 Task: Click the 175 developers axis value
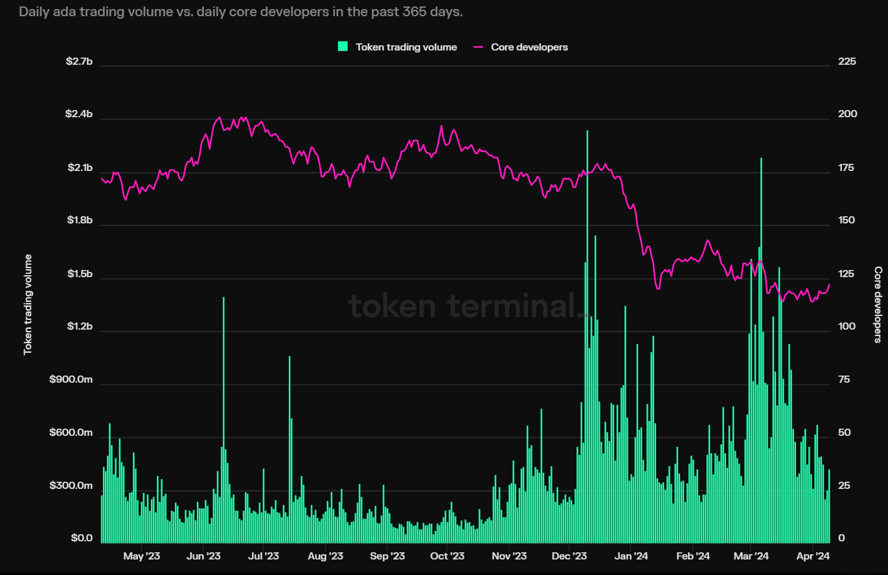(x=847, y=168)
